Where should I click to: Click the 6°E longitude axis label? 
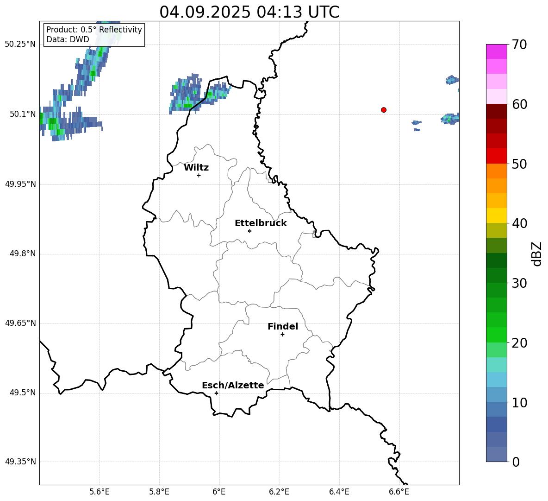pyautogui.click(x=219, y=492)
